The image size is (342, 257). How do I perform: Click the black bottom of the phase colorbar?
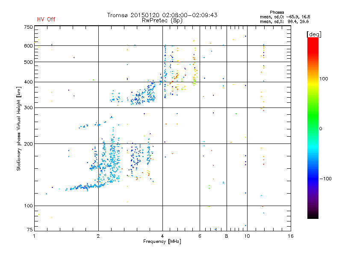(x=313, y=215)
